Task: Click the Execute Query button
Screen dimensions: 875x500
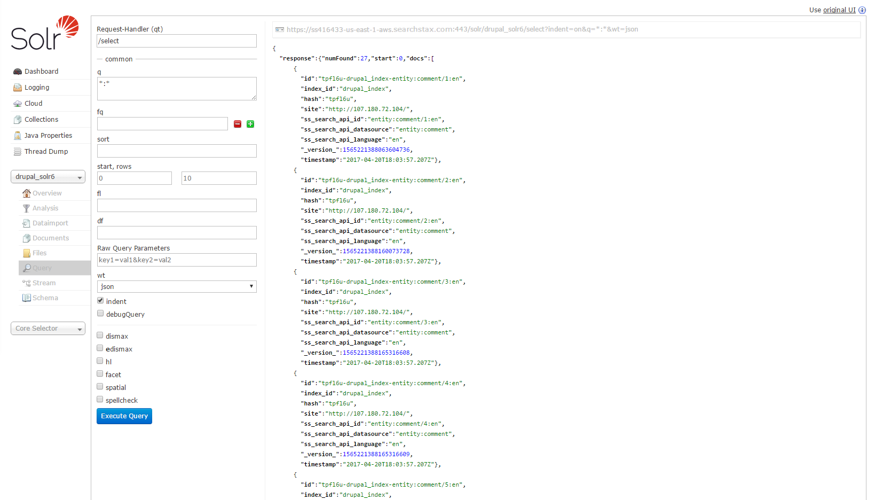Action: tap(124, 416)
